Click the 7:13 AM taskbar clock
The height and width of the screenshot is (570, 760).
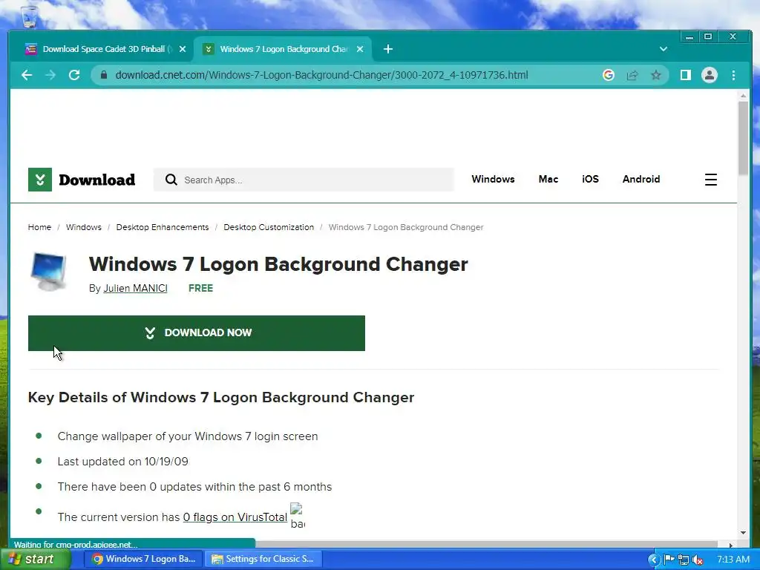tap(733, 560)
